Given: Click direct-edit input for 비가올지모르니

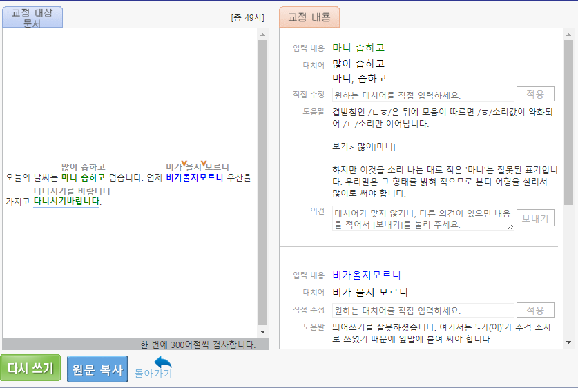Looking at the screenshot, I should 423,310.
